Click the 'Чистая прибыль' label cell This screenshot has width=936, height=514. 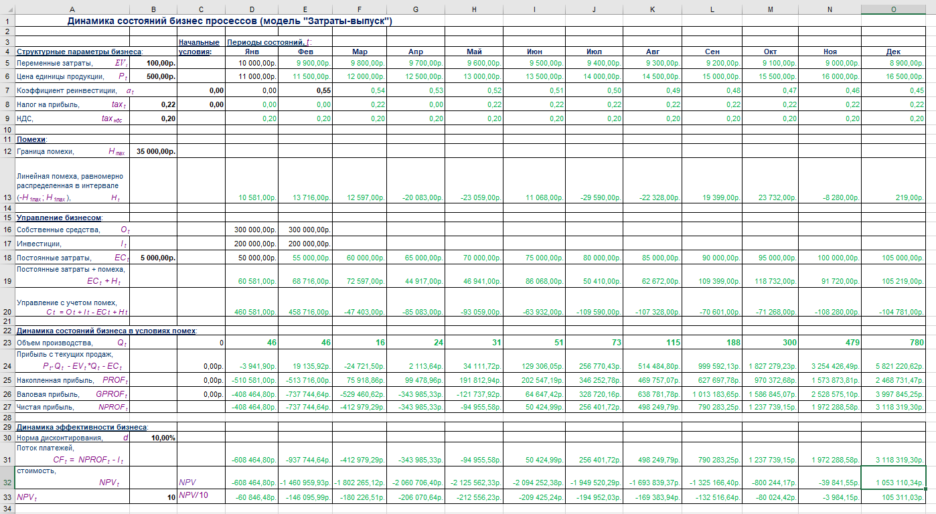point(71,406)
